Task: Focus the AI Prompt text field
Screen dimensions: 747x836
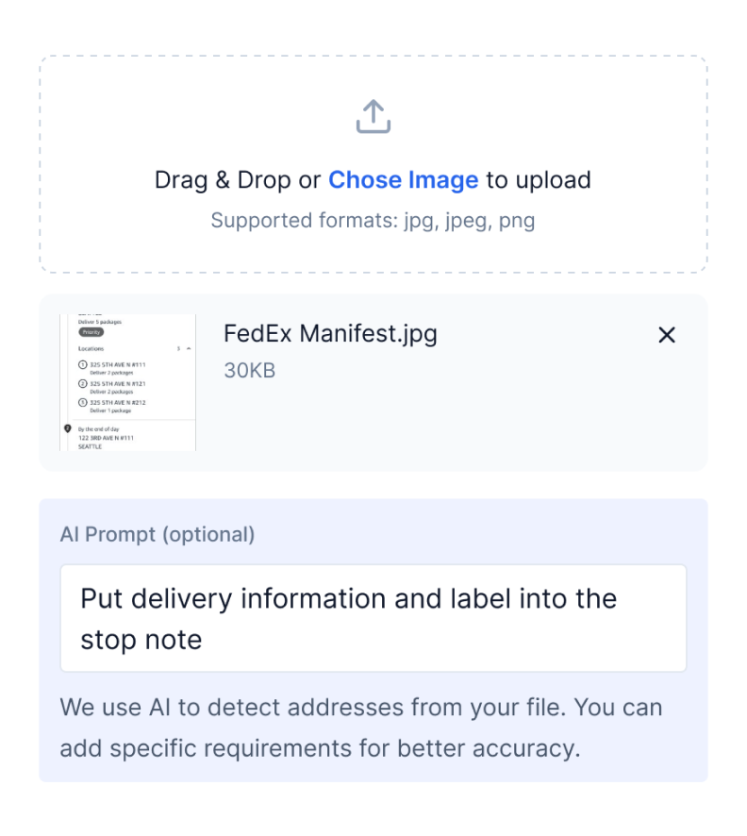Action: (373, 618)
